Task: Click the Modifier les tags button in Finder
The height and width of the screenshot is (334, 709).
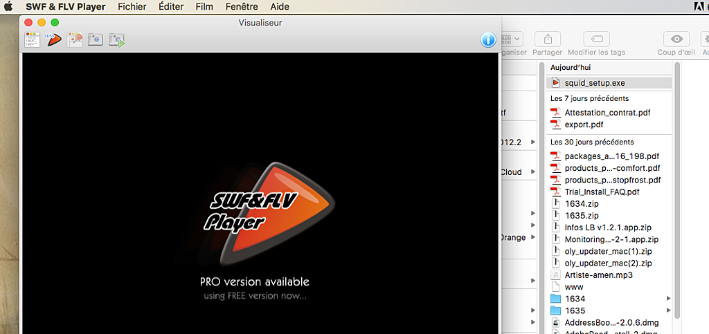Action: click(x=596, y=39)
